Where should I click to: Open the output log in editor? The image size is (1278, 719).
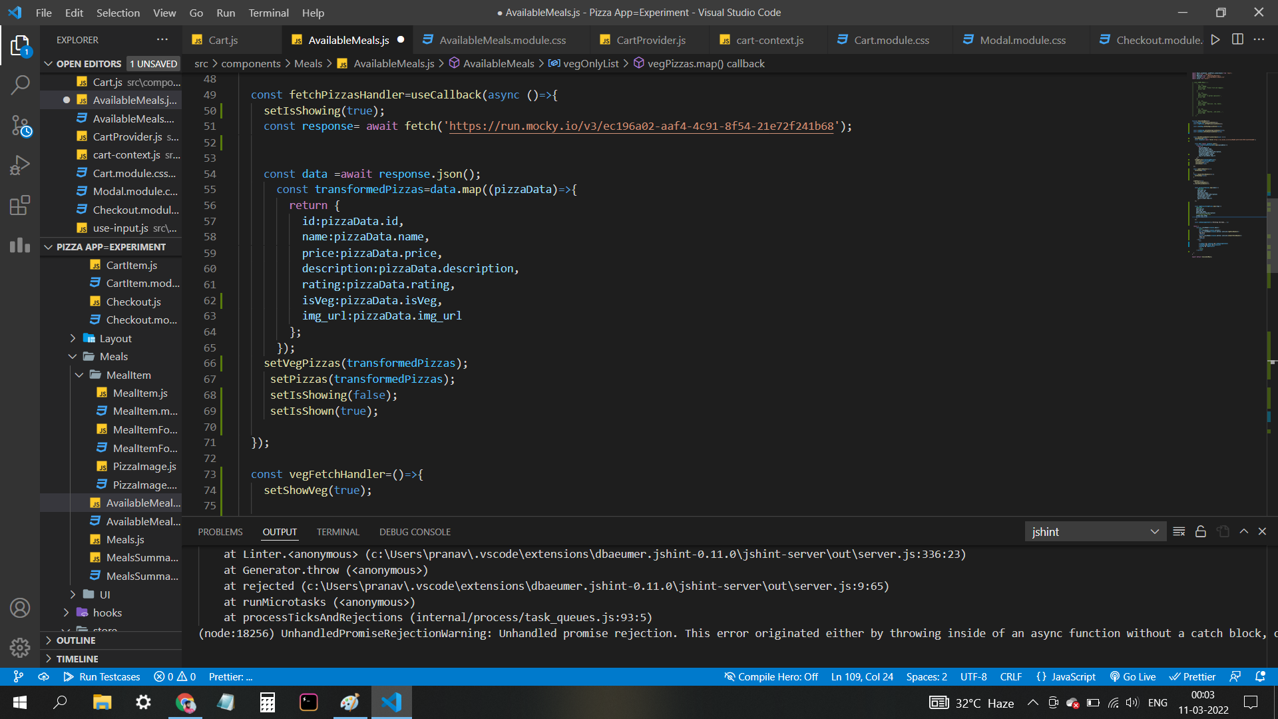1223,531
